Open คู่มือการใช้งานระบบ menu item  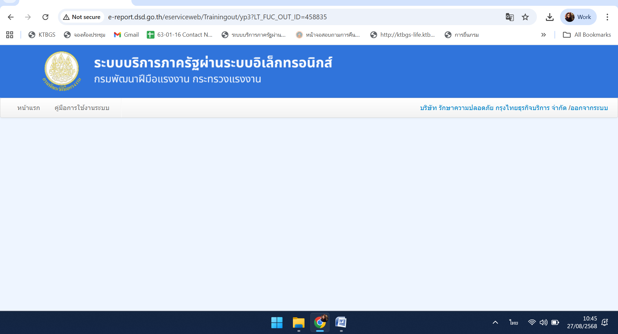(82, 108)
